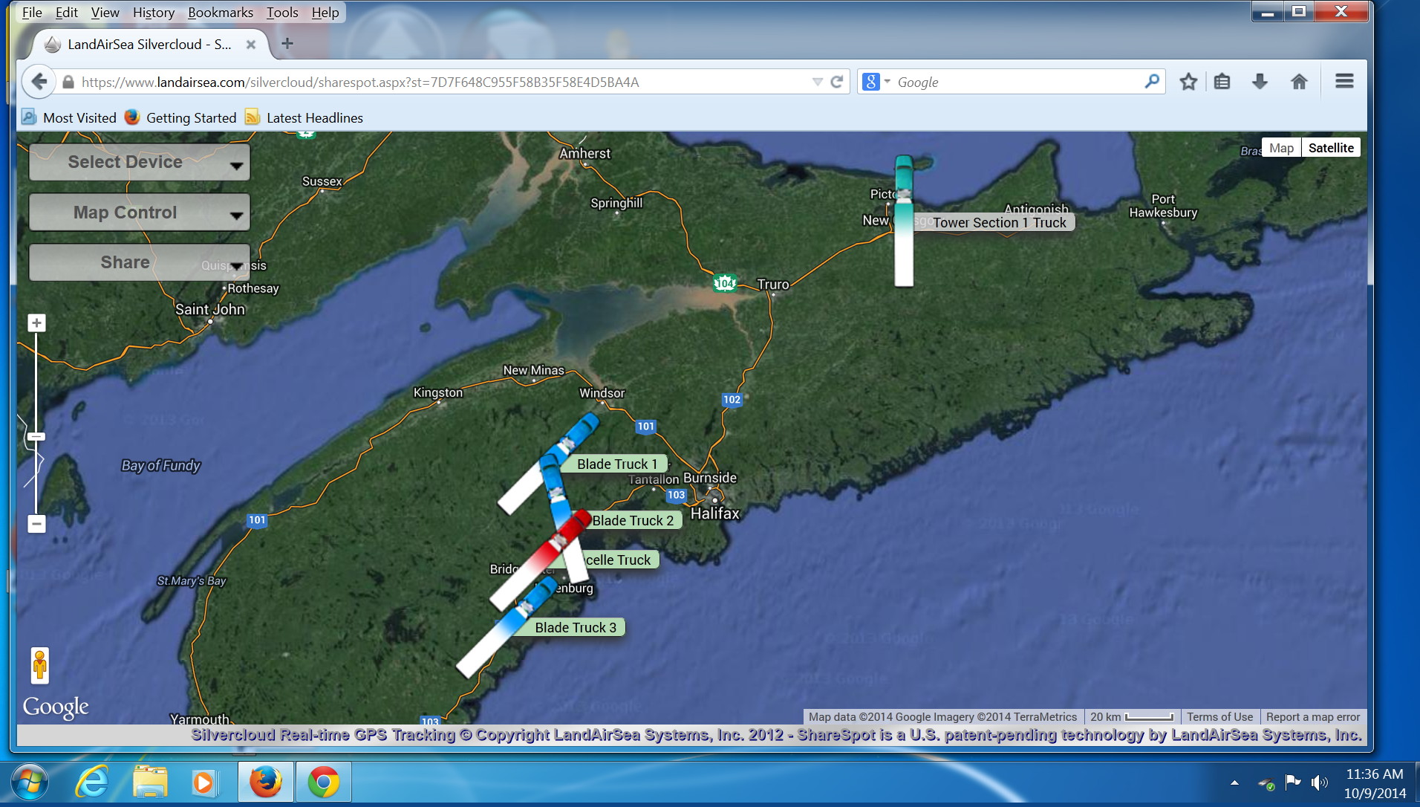1420x807 pixels.
Task: Click the map zoom slider handle
Action: [36, 436]
